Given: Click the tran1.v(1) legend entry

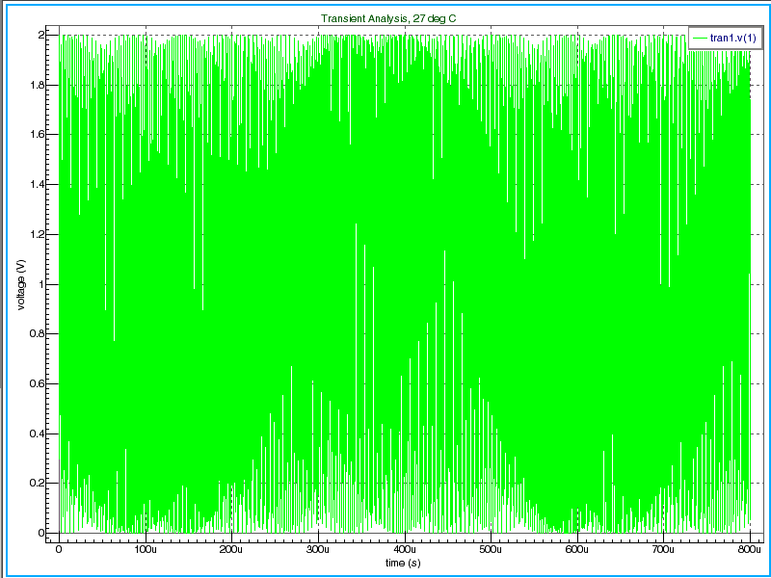Looking at the screenshot, I should tap(726, 38).
